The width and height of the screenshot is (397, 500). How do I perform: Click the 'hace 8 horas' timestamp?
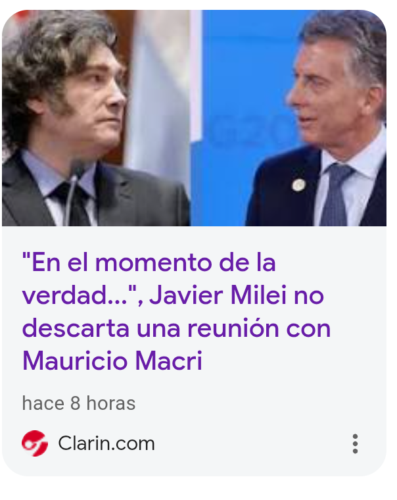pyautogui.click(x=79, y=403)
